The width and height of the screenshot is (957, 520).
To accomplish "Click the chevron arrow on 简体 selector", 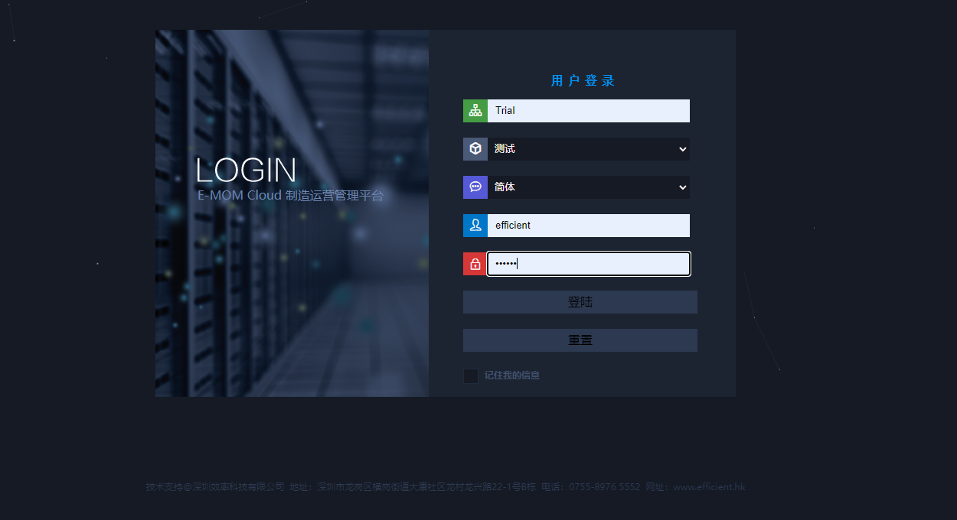I will click(x=682, y=187).
